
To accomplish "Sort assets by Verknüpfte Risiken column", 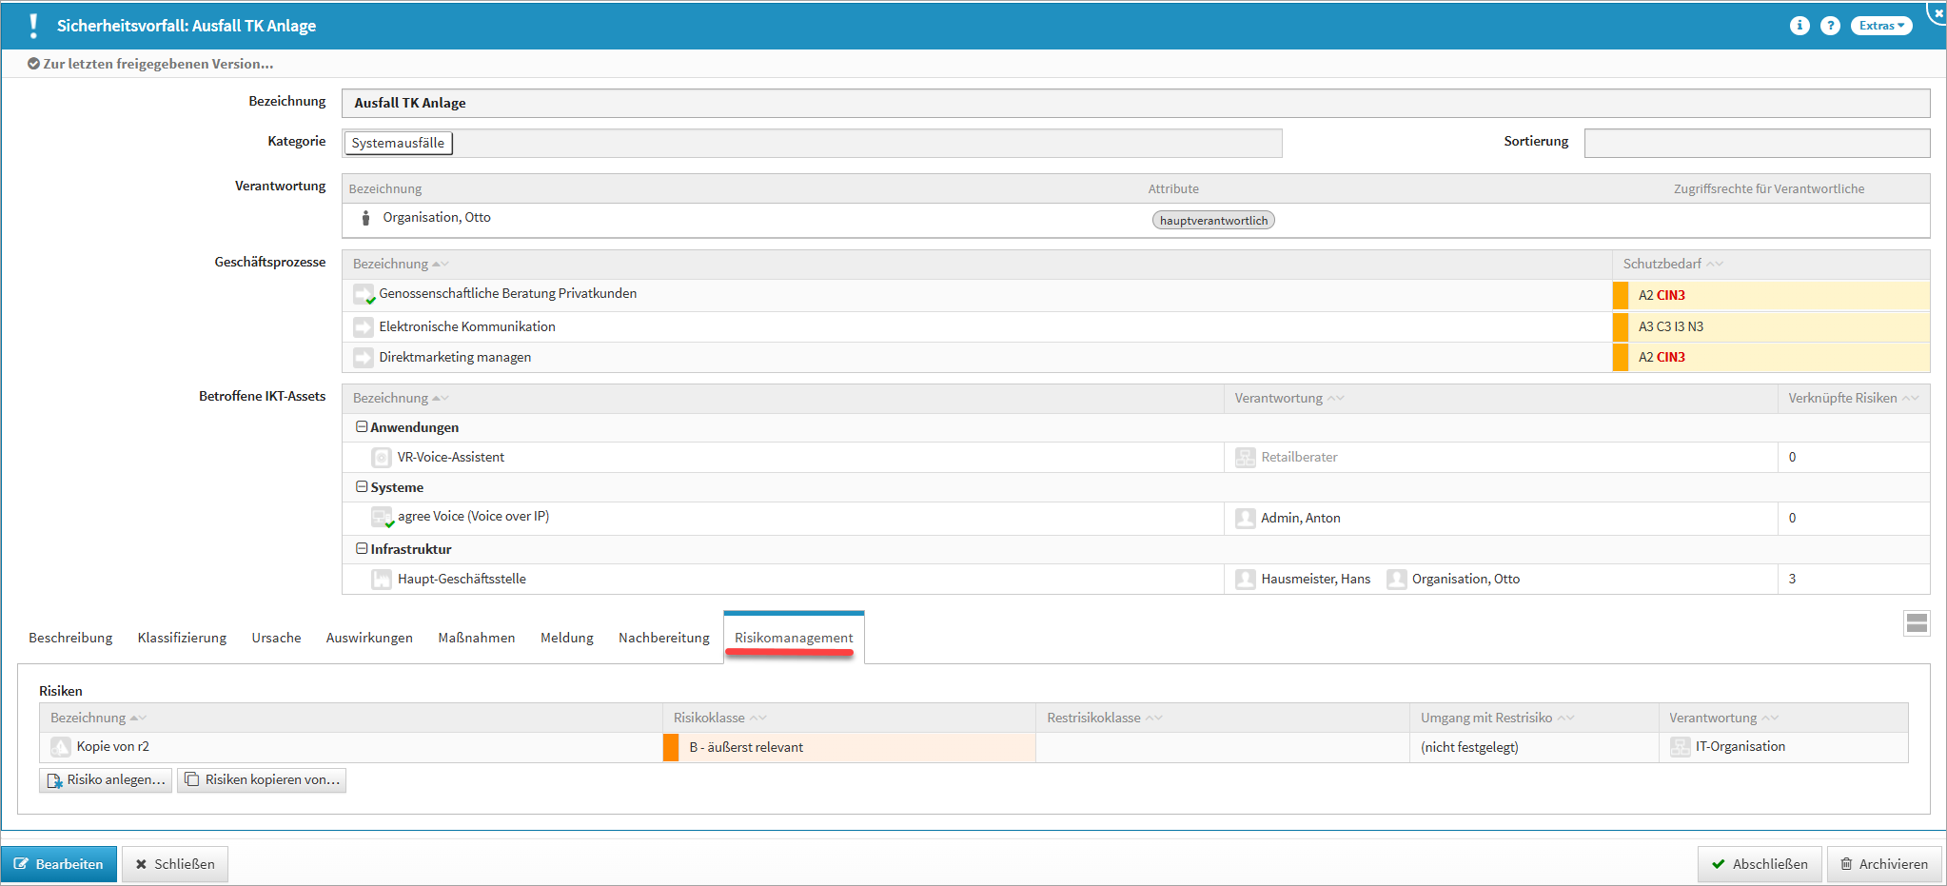I will [x=1842, y=398].
